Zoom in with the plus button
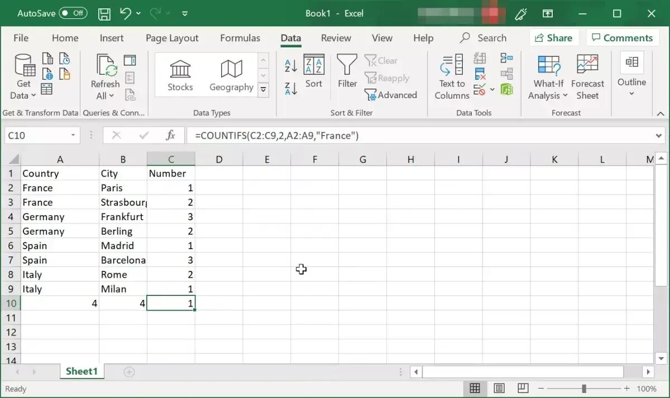This screenshot has width=670, height=398. [626, 389]
